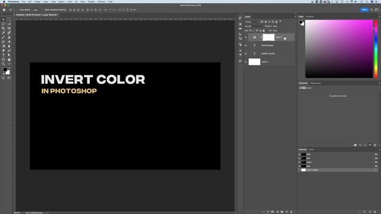This screenshot has width=381, height=214.
Task: Click delete trash icon in Properties panel
Action: [x=374, y=145]
